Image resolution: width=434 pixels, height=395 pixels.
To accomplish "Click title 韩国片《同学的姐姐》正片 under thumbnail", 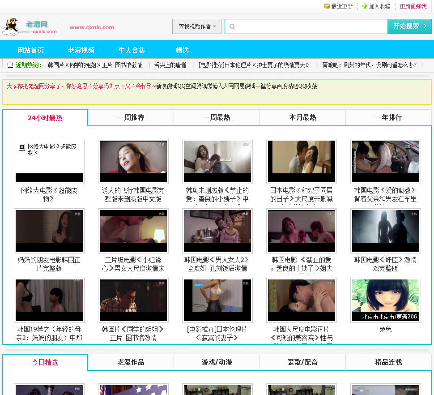I will (133, 334).
